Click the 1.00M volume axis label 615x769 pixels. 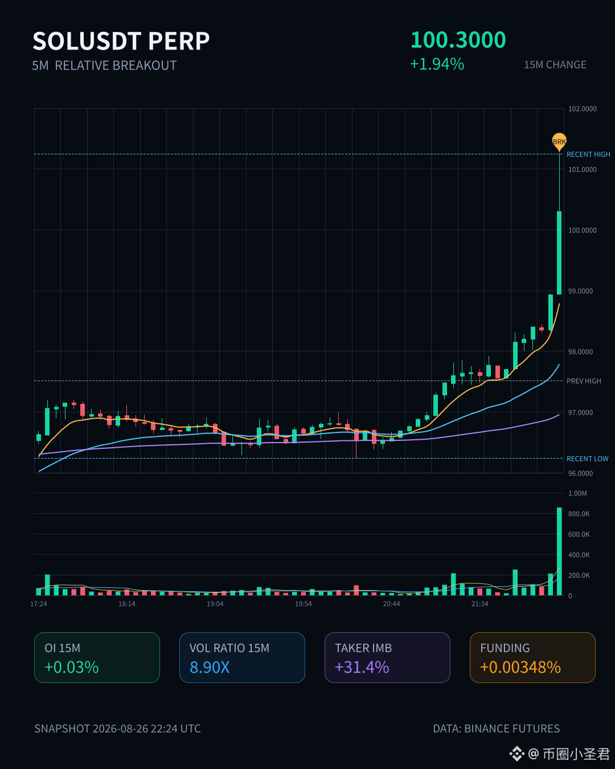point(577,493)
